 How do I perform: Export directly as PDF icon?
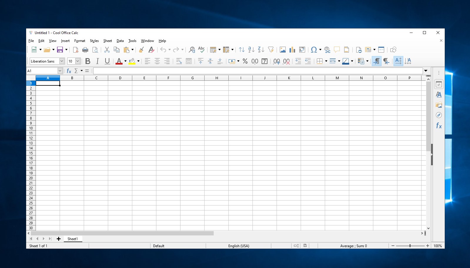(76, 50)
